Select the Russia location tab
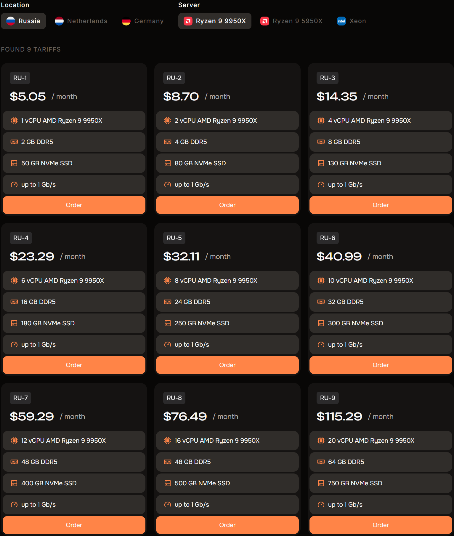Viewport: 454px width, 536px height. pos(23,21)
